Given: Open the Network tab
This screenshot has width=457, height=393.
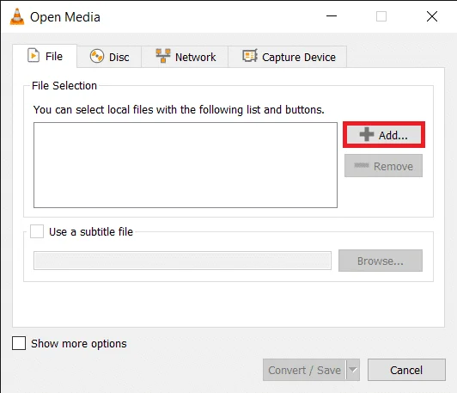Looking at the screenshot, I should point(185,57).
